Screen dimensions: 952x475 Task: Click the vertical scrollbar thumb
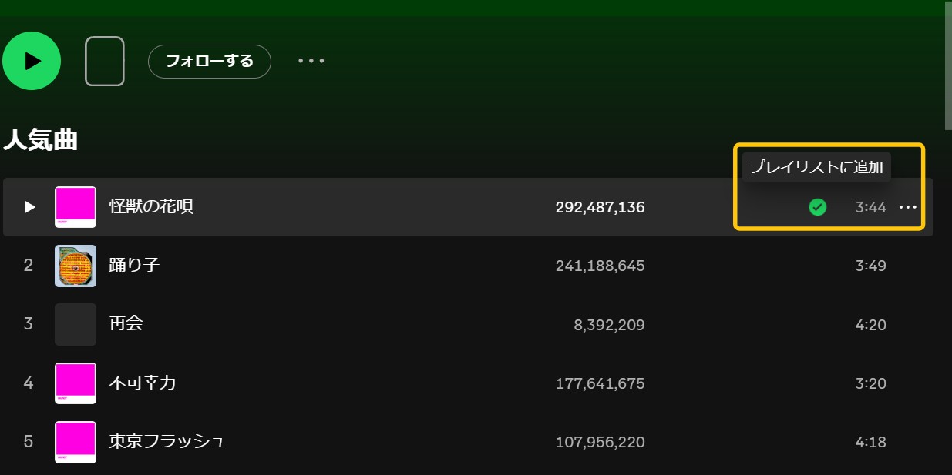pos(948,65)
